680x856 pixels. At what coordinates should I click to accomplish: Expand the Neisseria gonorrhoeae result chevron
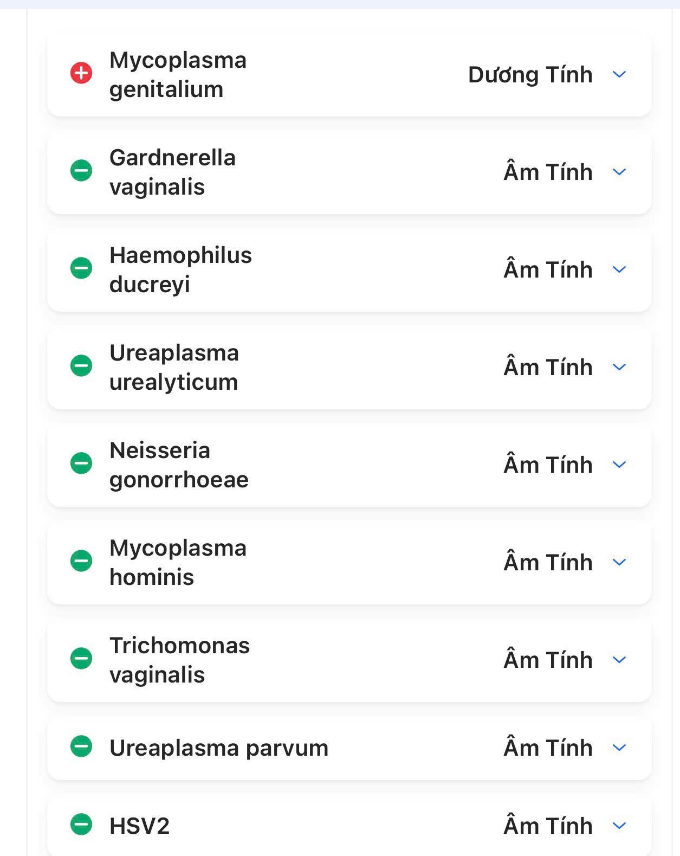[619, 465]
